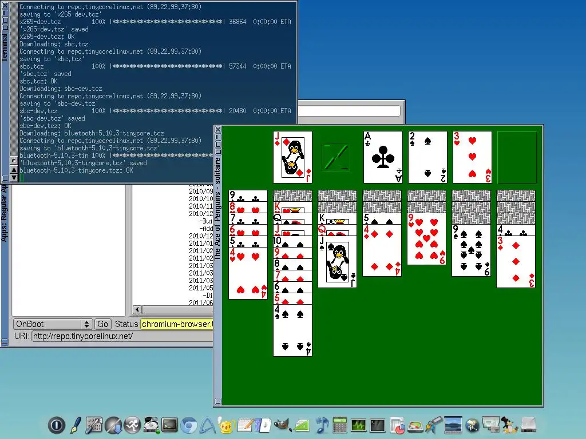Select the 9 of spades tableau card
The width and height of the screenshot is (586, 439).
pyautogui.click(x=472, y=250)
